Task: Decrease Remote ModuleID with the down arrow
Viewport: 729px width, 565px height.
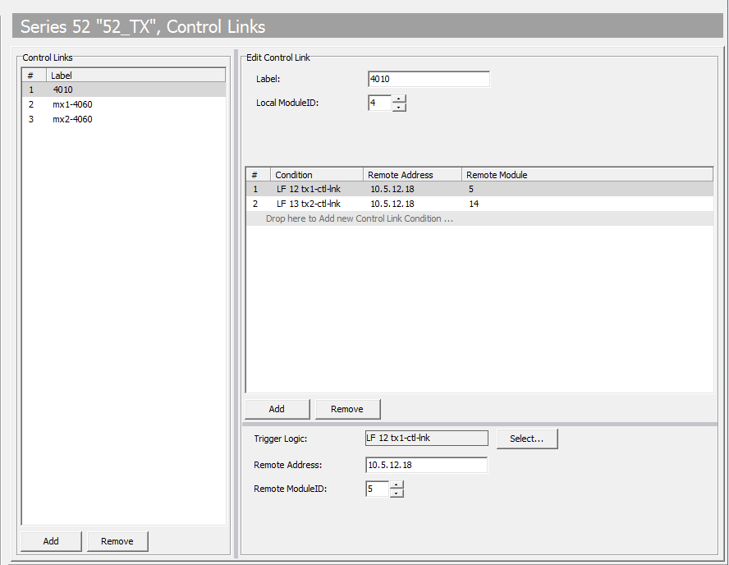Action: pyautogui.click(x=397, y=493)
